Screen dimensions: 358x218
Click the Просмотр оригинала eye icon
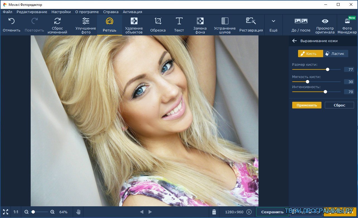tap(325, 21)
